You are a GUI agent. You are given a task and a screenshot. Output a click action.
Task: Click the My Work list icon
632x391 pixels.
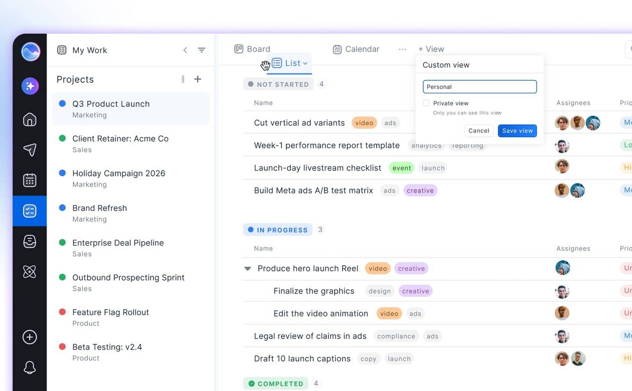pos(62,50)
